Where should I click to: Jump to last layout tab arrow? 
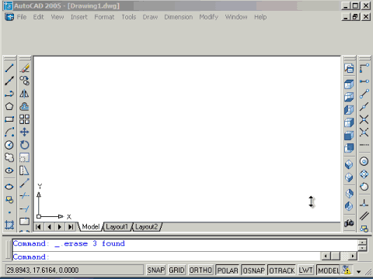point(71,227)
